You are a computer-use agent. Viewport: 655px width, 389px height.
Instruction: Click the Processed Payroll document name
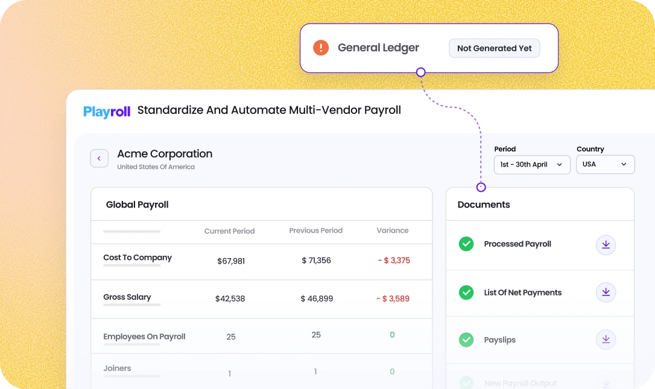click(x=517, y=244)
